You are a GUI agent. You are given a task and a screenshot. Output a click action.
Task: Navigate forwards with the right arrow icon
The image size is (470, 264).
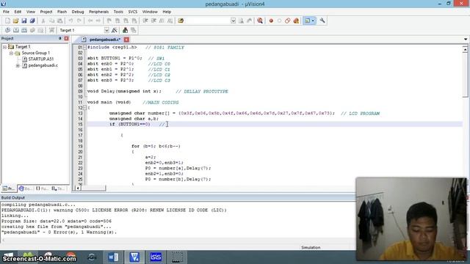tap(98, 21)
